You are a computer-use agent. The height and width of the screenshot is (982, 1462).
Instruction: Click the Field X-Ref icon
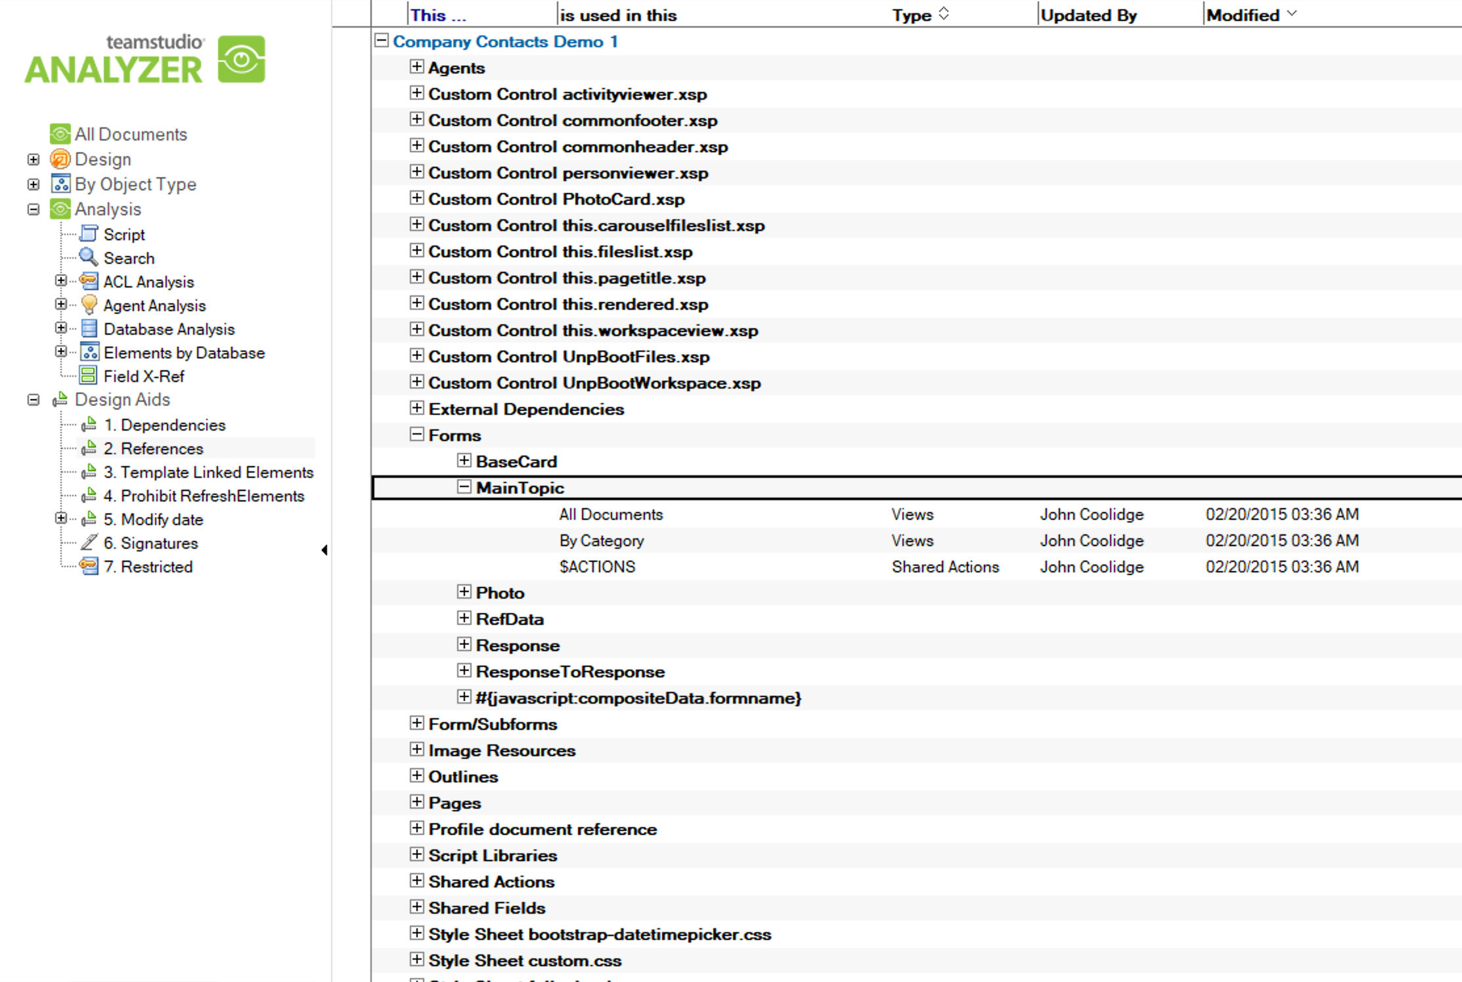click(89, 375)
